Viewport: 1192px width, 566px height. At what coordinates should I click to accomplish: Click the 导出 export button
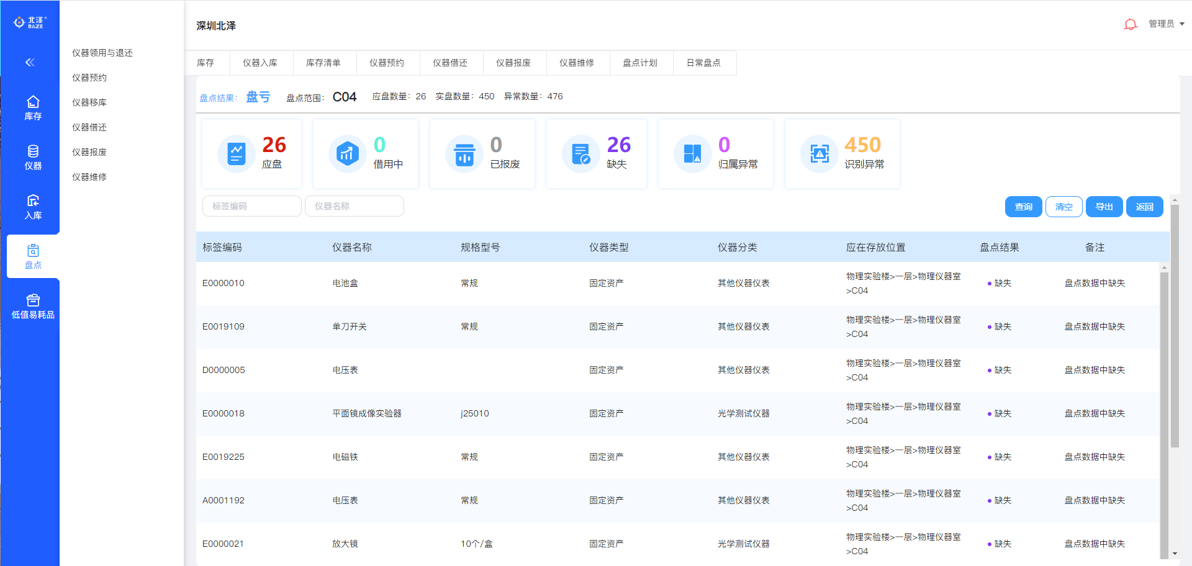(x=1104, y=207)
